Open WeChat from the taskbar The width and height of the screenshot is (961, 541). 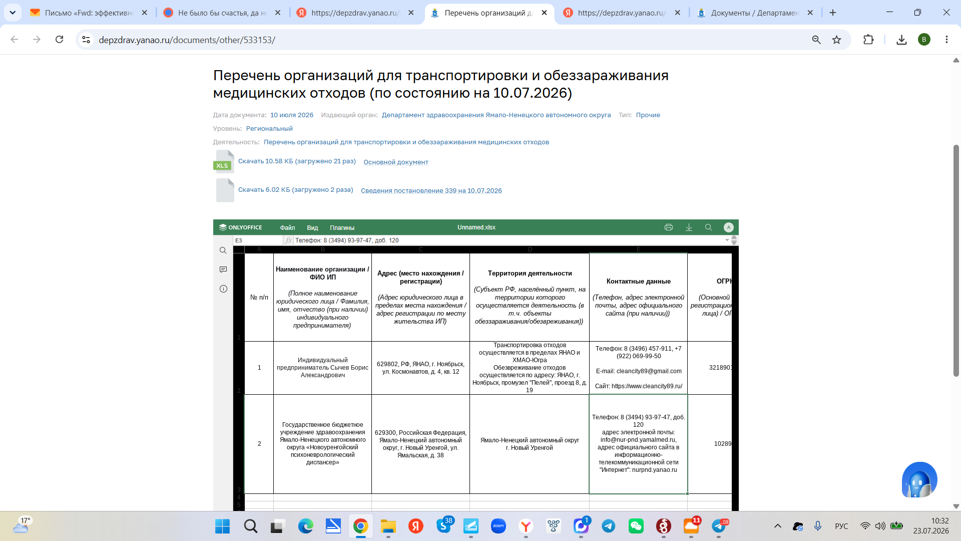click(x=636, y=526)
